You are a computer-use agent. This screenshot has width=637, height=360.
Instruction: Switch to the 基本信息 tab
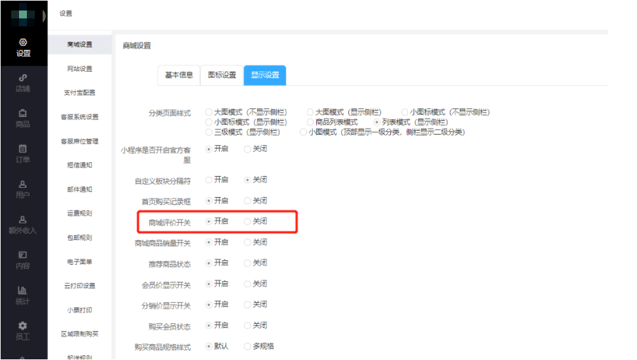pyautogui.click(x=179, y=76)
